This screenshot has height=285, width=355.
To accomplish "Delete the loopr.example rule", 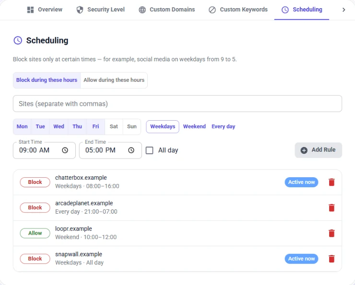I will pos(331,233).
